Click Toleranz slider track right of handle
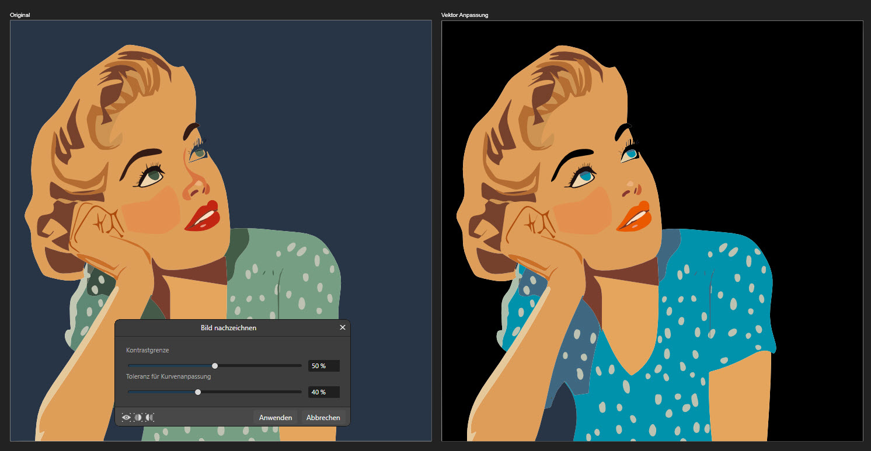871x451 pixels. tap(251, 392)
